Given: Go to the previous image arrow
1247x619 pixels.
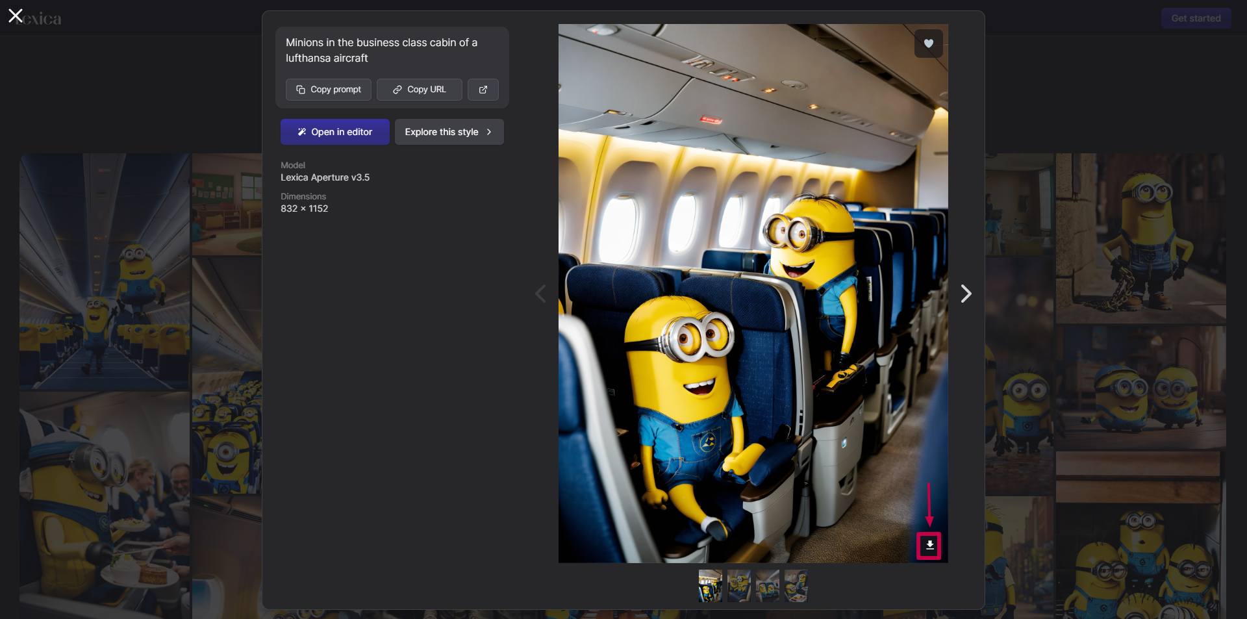Looking at the screenshot, I should [x=540, y=294].
